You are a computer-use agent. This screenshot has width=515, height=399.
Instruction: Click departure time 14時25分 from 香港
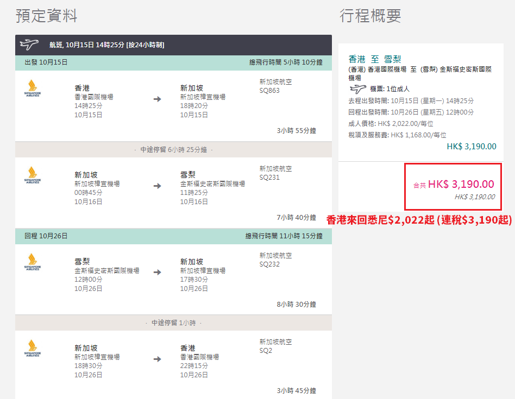(89, 106)
